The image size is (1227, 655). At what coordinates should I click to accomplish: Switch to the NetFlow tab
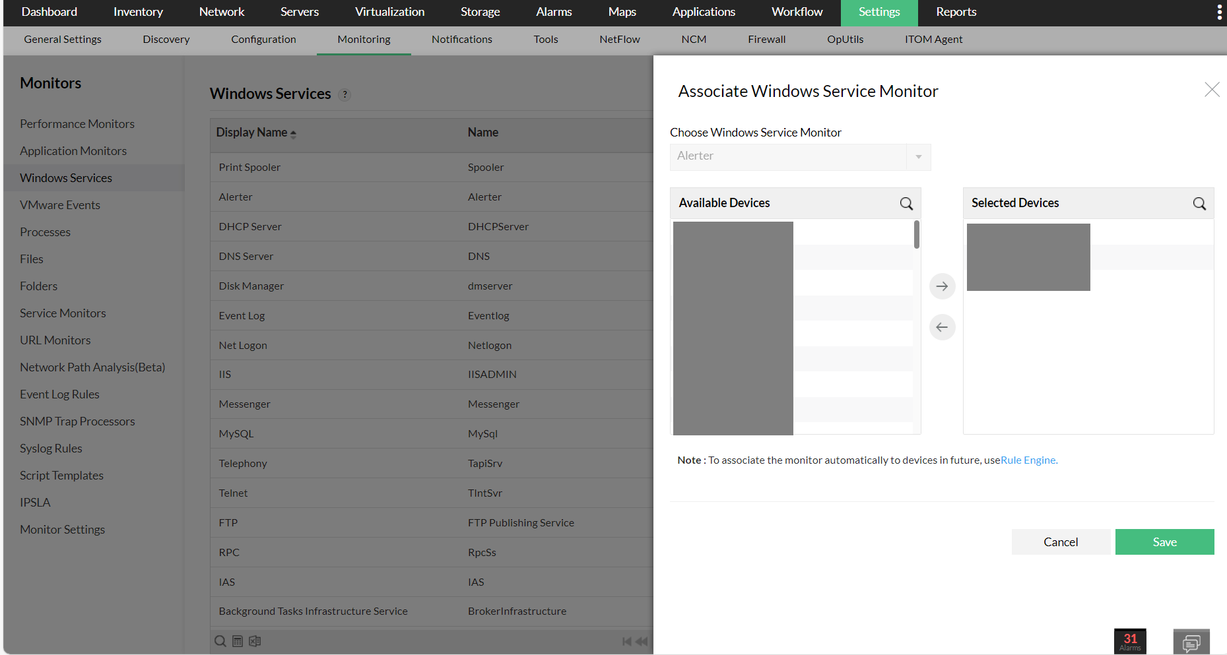[x=619, y=40]
